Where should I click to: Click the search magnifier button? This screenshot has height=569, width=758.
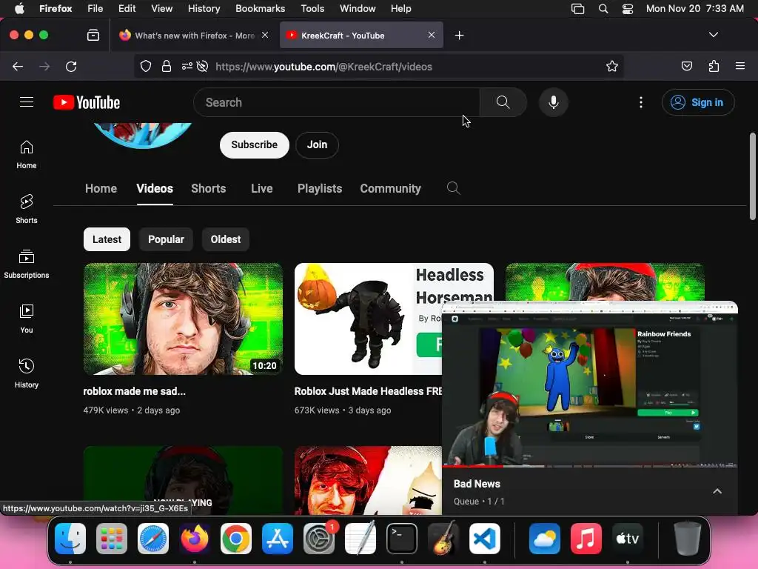(x=503, y=102)
